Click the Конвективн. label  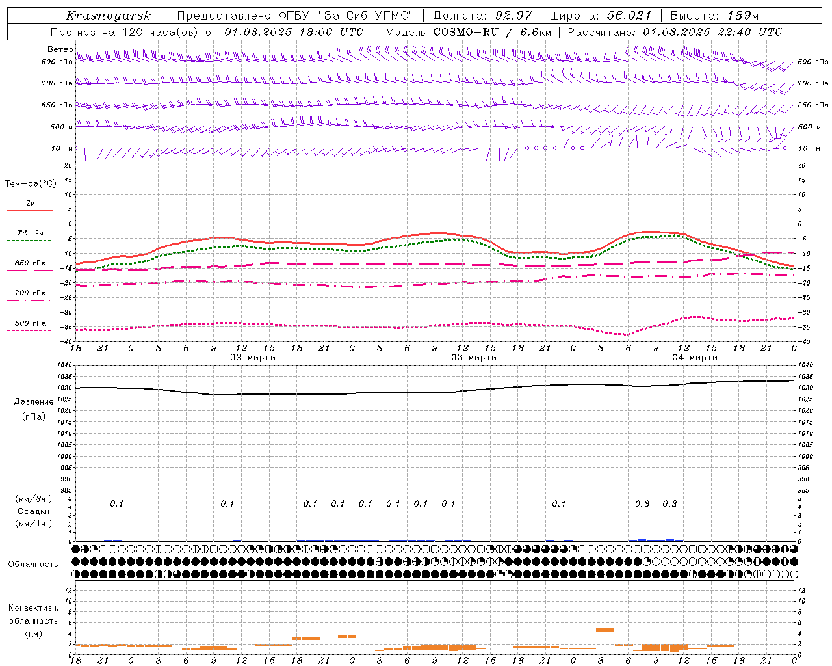pos(34,608)
